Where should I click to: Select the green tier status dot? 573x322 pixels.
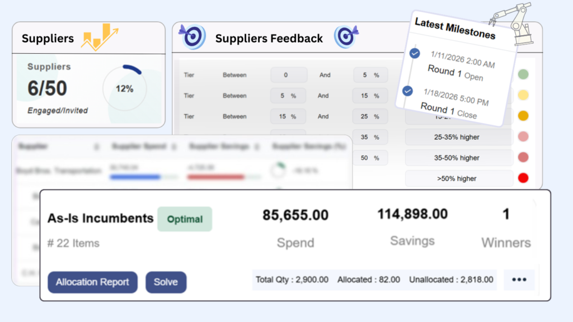point(523,74)
